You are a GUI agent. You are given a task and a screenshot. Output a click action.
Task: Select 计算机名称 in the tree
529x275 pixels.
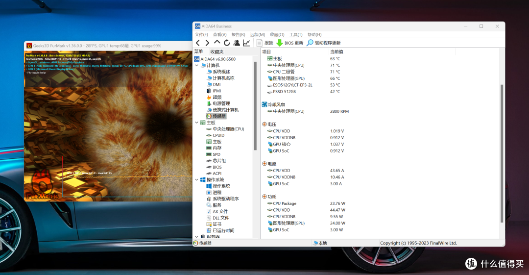coord(220,78)
